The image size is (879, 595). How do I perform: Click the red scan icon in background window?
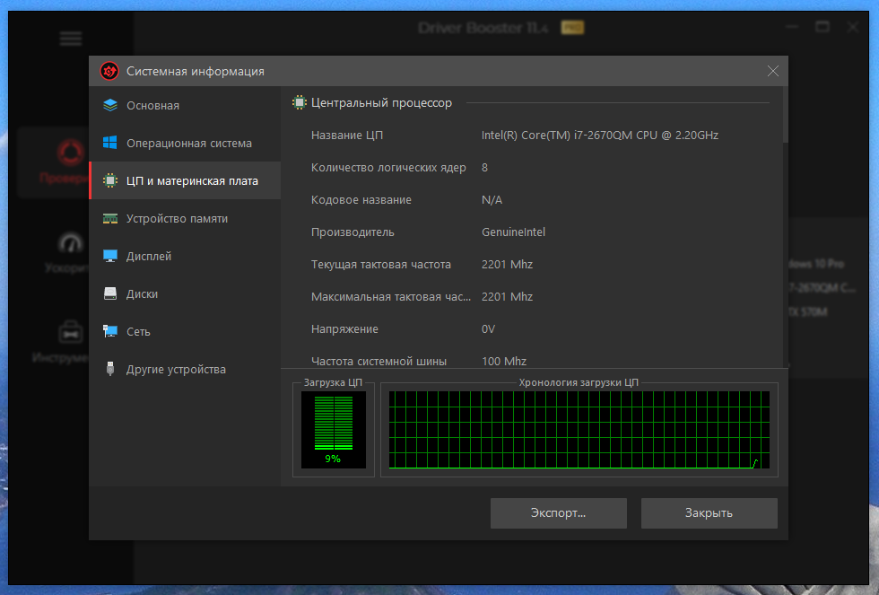tap(71, 153)
